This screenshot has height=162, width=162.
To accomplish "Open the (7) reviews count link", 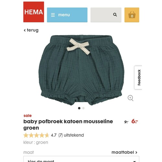I will click(61, 135).
